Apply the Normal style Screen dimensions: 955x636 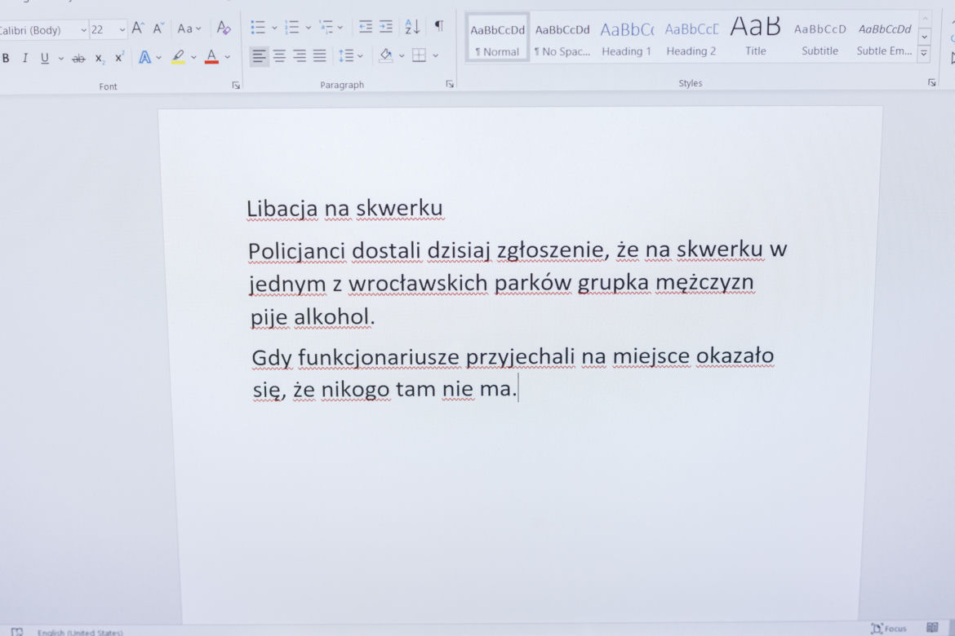[x=498, y=38]
